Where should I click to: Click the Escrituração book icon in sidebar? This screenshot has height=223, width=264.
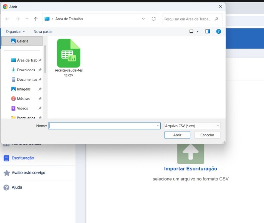point(6,158)
